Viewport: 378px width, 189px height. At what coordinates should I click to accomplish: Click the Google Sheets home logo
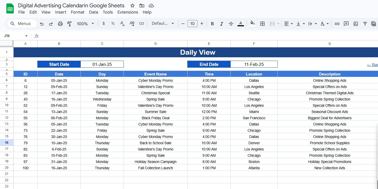10,9
